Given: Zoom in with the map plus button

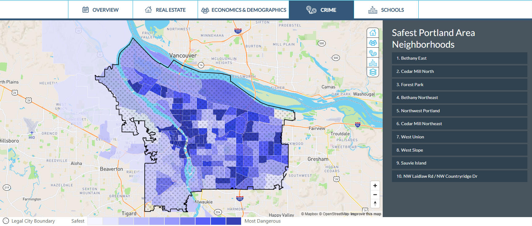Looking at the screenshot, I should click(375, 186).
